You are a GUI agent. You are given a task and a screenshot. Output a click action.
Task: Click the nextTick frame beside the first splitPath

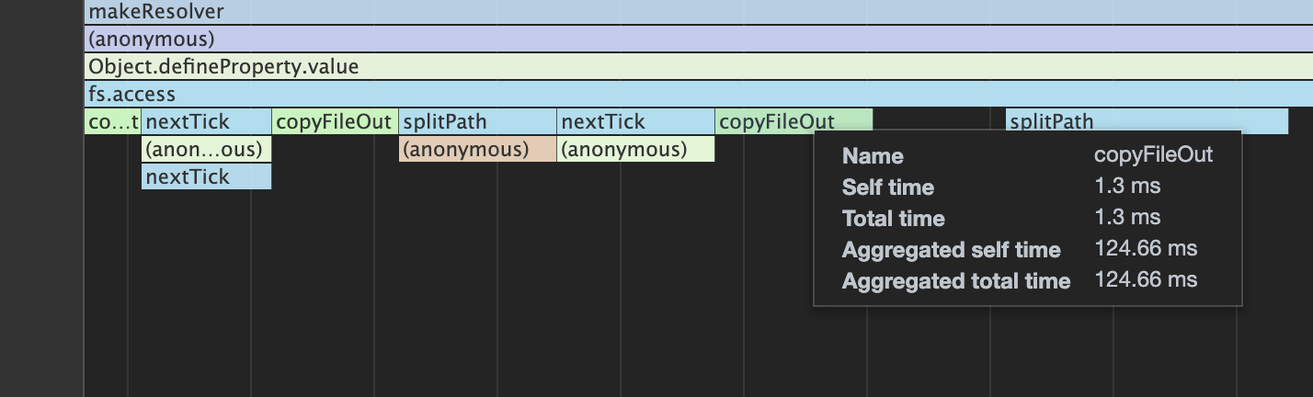tap(636, 122)
